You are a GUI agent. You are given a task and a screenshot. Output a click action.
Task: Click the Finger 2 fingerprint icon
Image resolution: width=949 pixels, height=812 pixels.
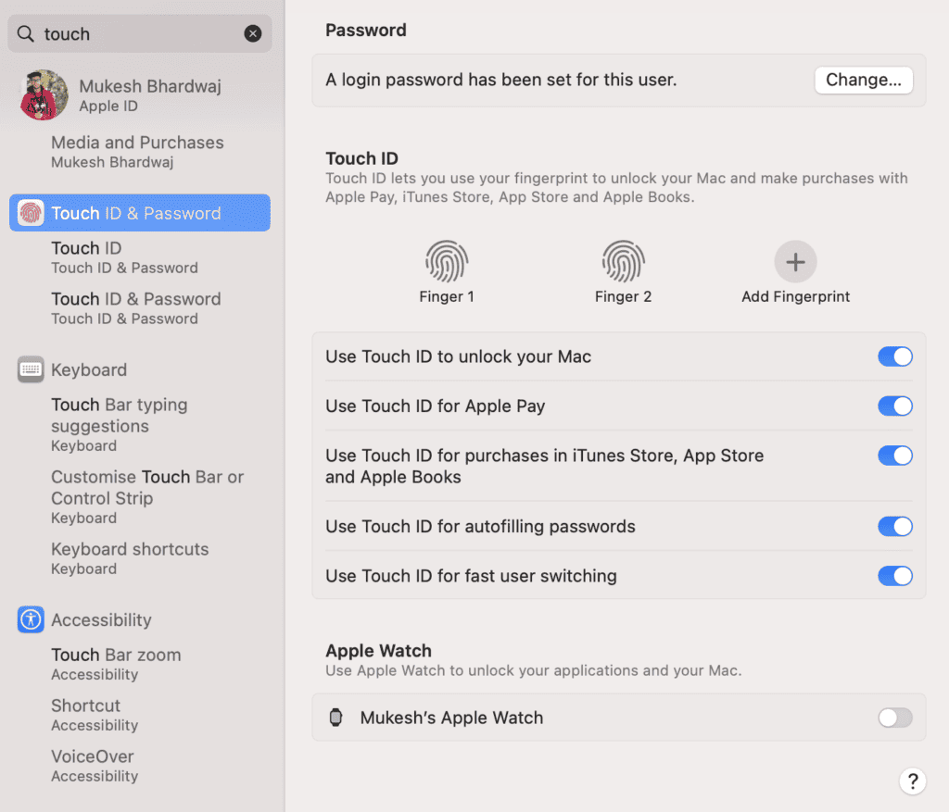click(623, 261)
